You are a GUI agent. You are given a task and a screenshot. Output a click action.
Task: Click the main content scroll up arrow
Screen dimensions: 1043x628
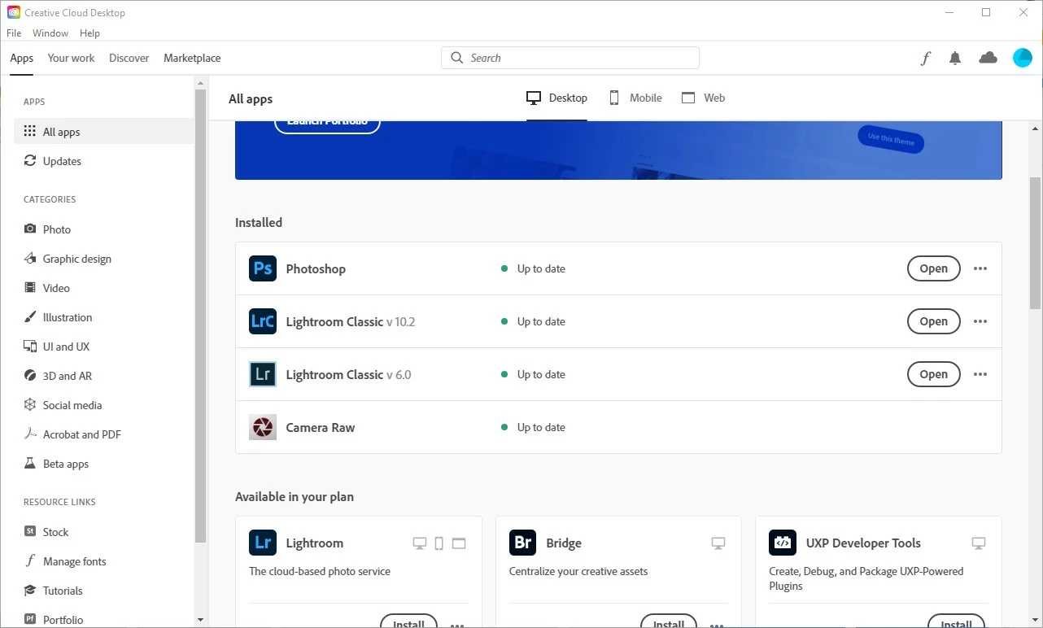[x=1036, y=129]
